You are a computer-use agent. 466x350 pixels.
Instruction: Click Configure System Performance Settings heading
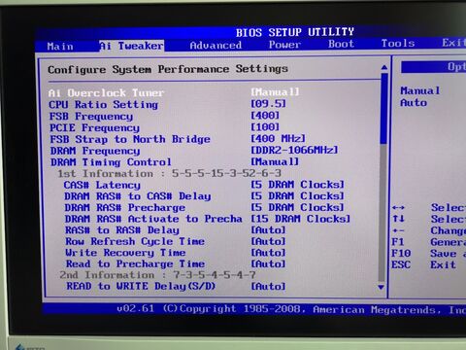(168, 69)
